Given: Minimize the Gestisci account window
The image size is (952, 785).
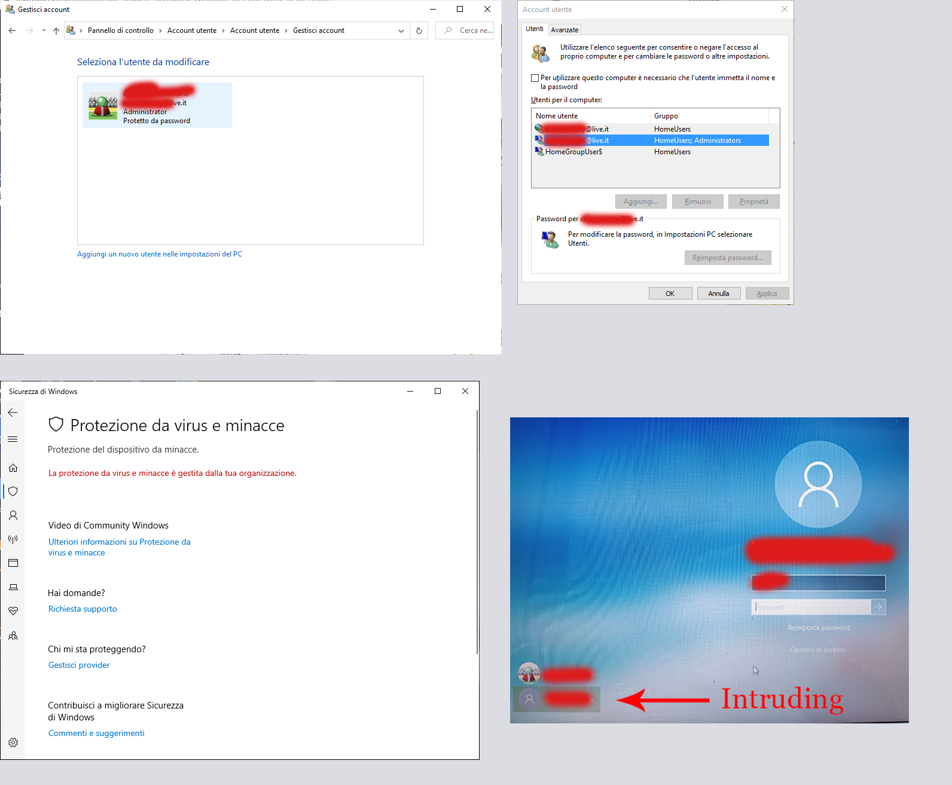Looking at the screenshot, I should (x=433, y=9).
